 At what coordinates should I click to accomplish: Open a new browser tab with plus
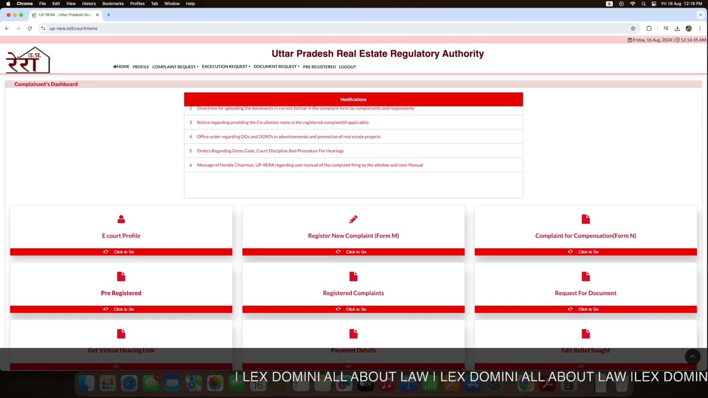108,15
